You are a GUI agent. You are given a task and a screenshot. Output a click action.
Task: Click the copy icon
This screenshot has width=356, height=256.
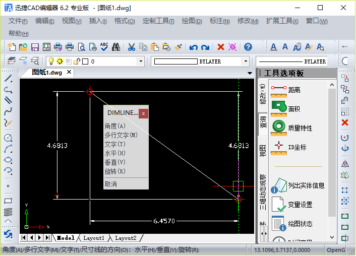pyautogui.click(x=143, y=47)
